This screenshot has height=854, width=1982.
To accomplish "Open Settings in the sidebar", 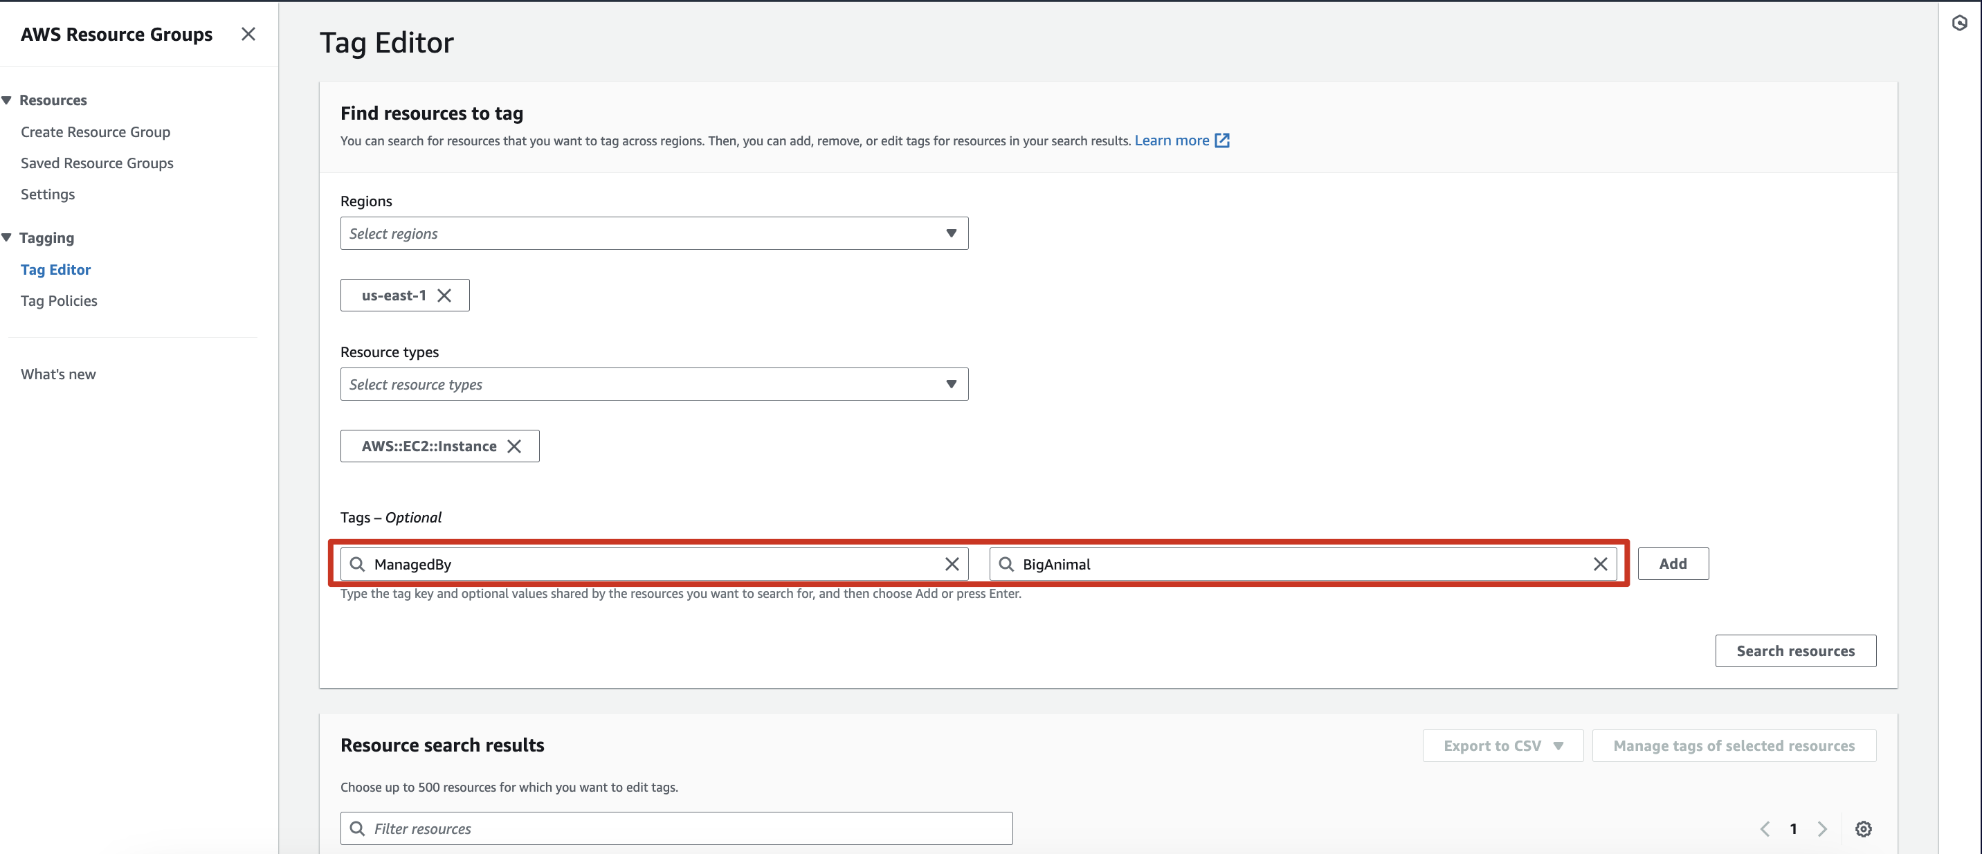I will [x=48, y=194].
